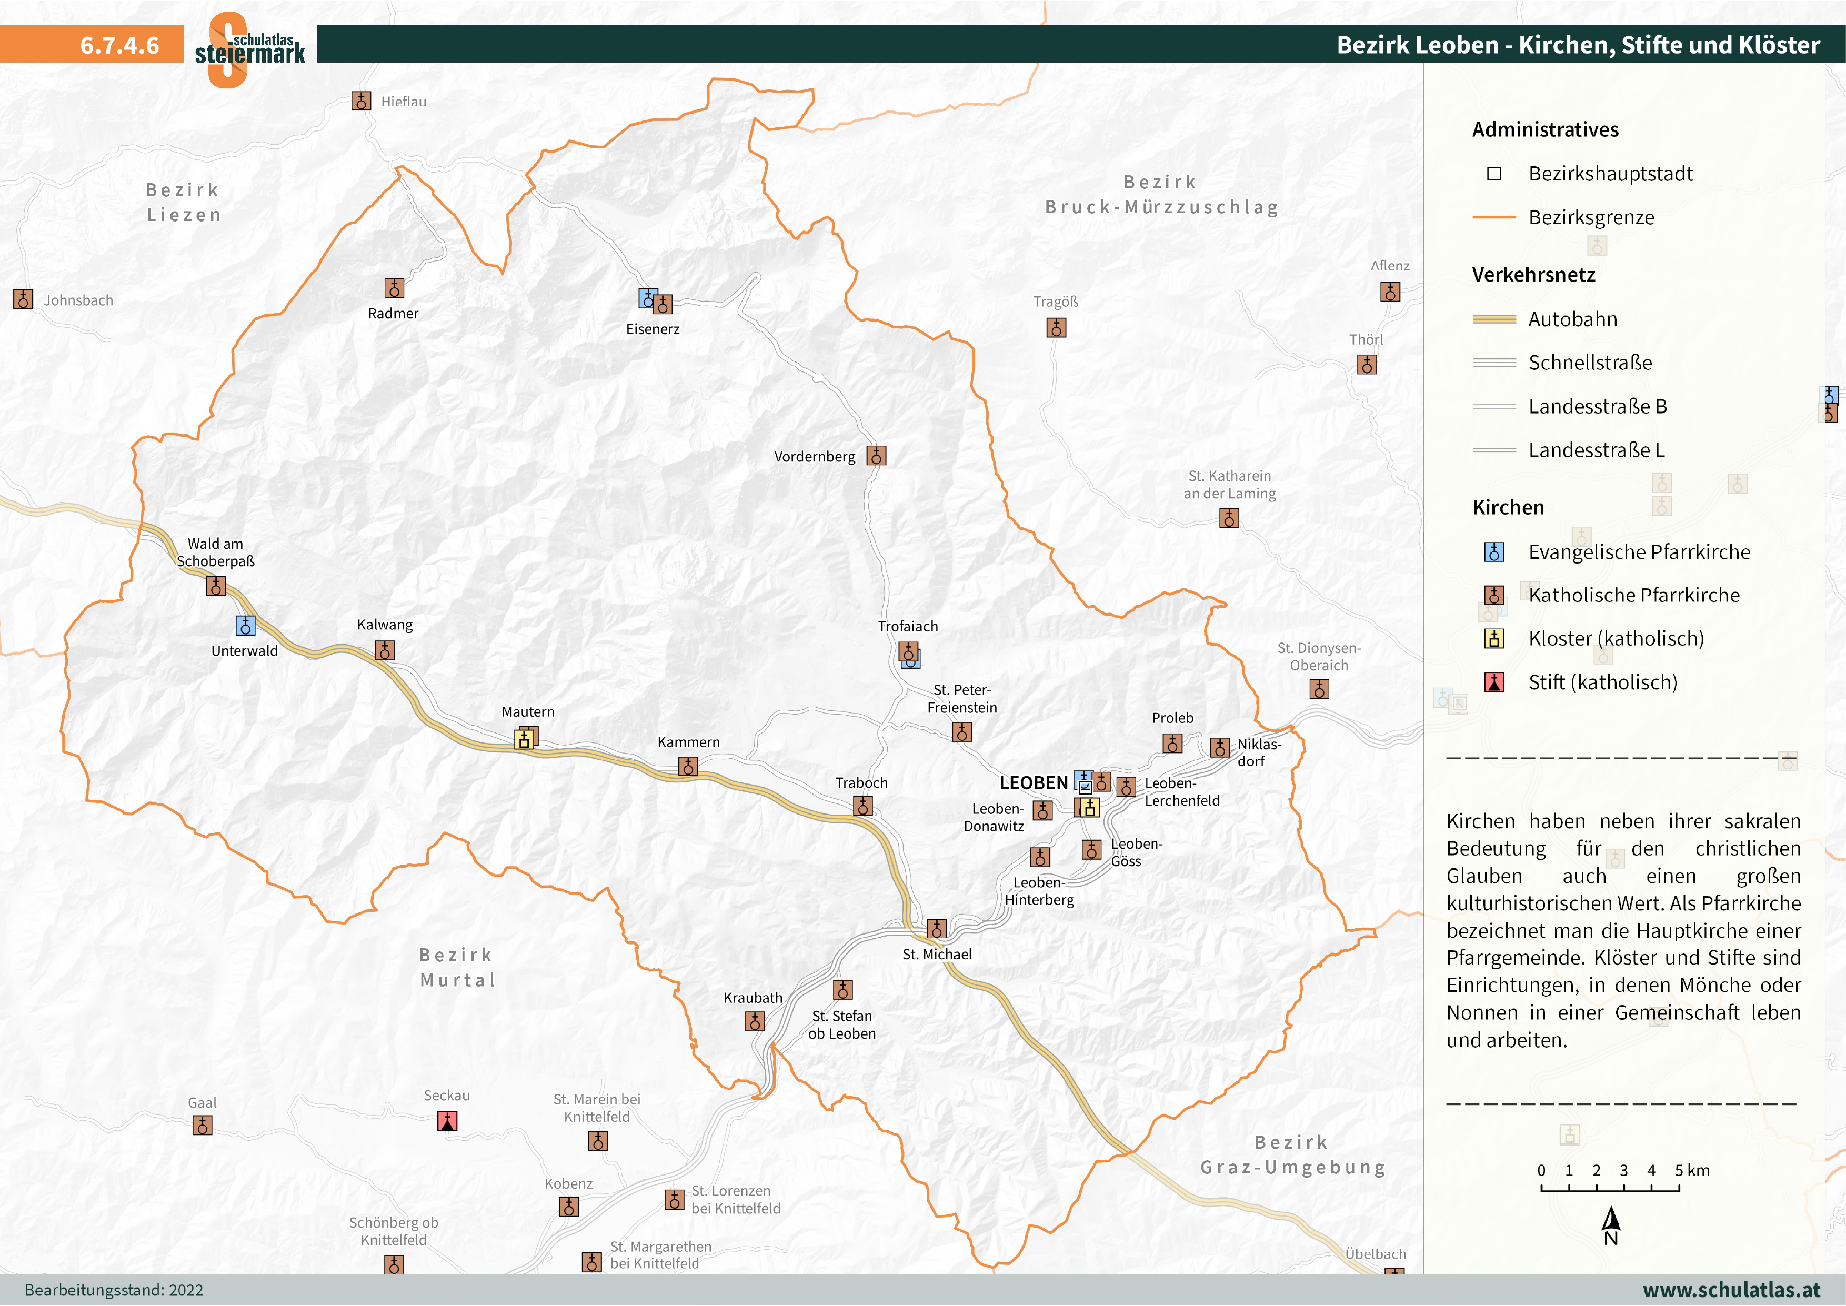1846x1306 pixels.
Task: Click the Bezirkshauptstadt square legend symbol
Action: pyautogui.click(x=1494, y=174)
